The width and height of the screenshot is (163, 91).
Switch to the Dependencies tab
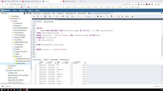coord(71,13)
